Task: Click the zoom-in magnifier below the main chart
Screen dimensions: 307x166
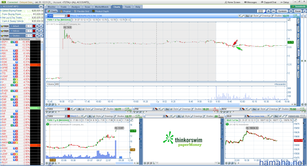Action: pyautogui.click(x=50, y=105)
